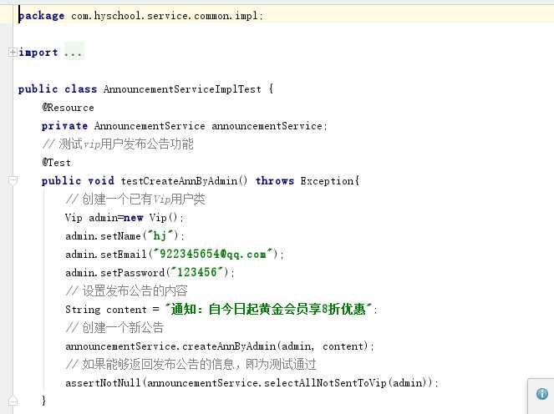Click the email string 922345654@qq.com
This screenshot has width=554, height=414.
213,254
